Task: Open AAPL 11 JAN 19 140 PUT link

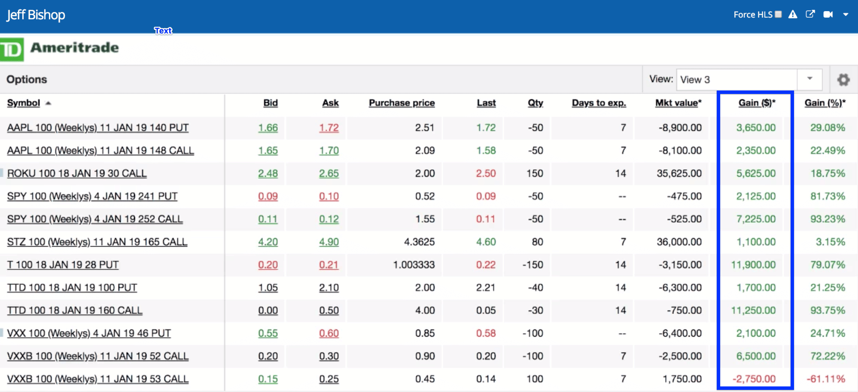Action: pyautogui.click(x=98, y=128)
